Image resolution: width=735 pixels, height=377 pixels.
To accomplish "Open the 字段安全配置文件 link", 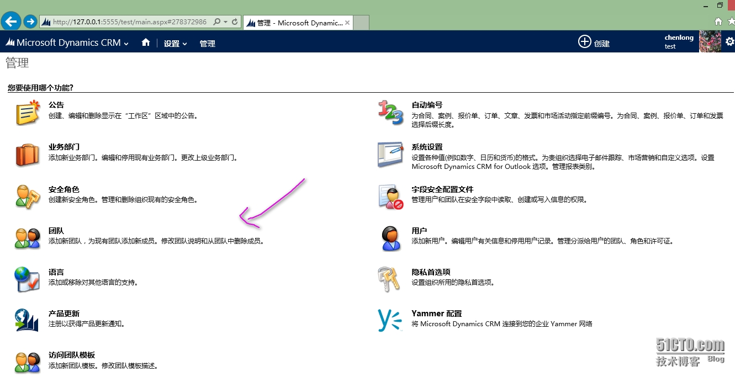I will [442, 189].
